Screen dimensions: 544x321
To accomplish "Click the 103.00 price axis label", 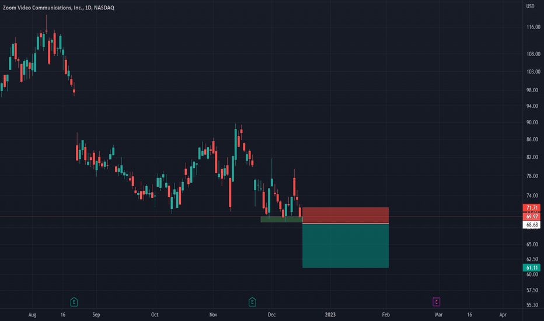I will pos(533,72).
